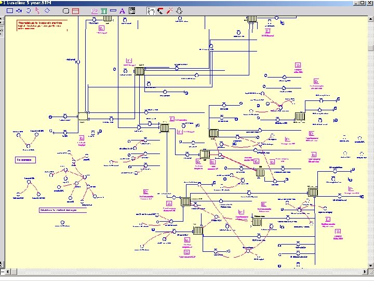
Task: Select the Graph Pad tool
Action: pyautogui.click(x=95, y=11)
